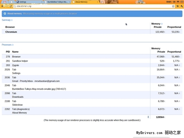Click the Processes Proportional column header
This screenshot has height=138, width=184.
click(174, 52)
